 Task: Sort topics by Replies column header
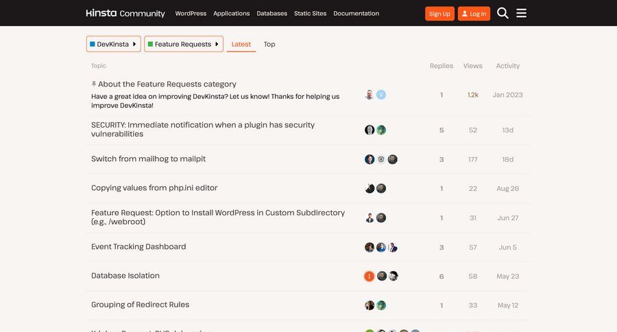click(441, 66)
